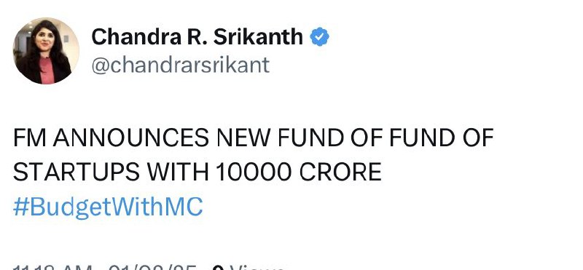Viewport: 583px width, 270px height.
Task: Click the word Chandra in display name
Action: pyautogui.click(x=134, y=37)
